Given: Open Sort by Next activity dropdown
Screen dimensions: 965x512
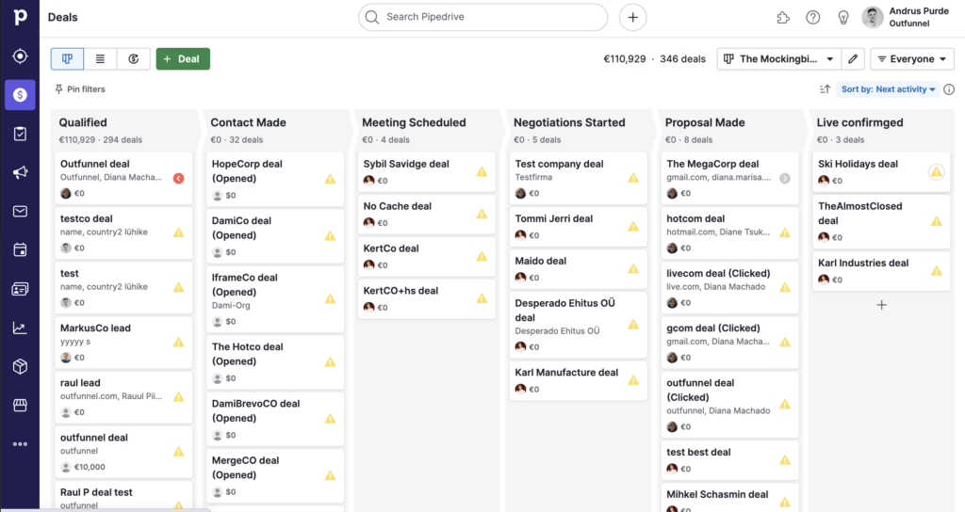Looking at the screenshot, I should [889, 89].
